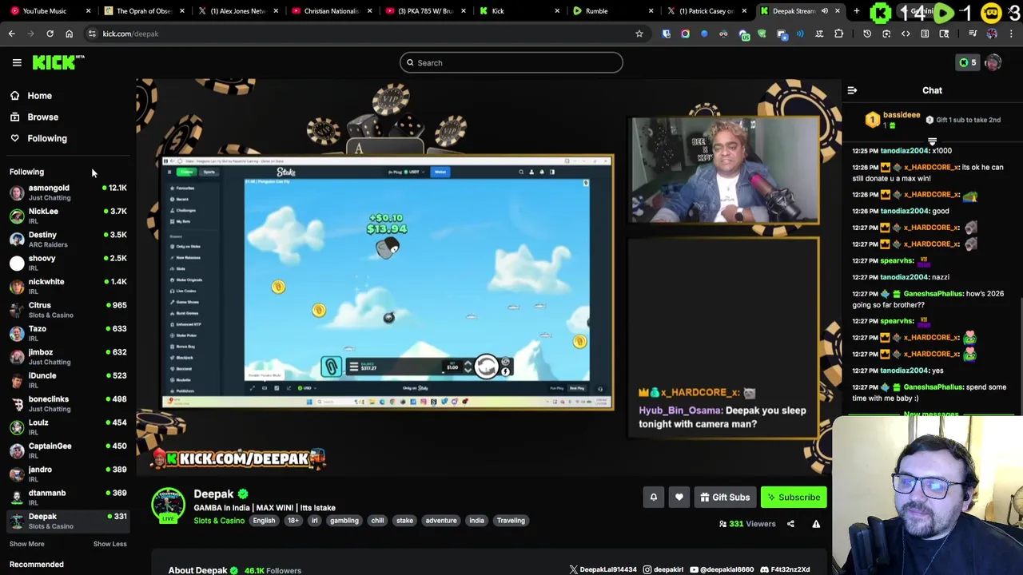Select the Traveling tag

point(511,521)
